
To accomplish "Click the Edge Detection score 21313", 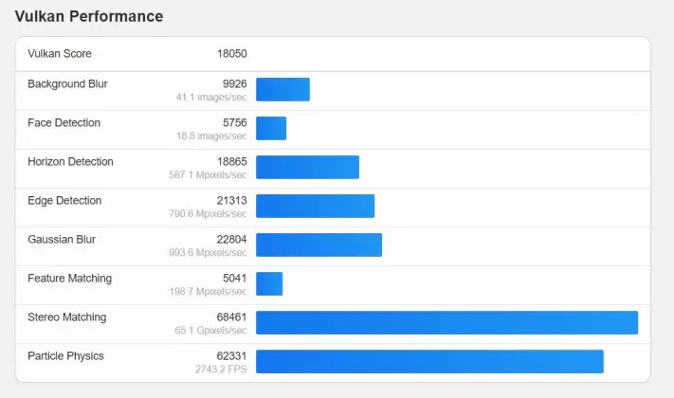I will [x=232, y=201].
